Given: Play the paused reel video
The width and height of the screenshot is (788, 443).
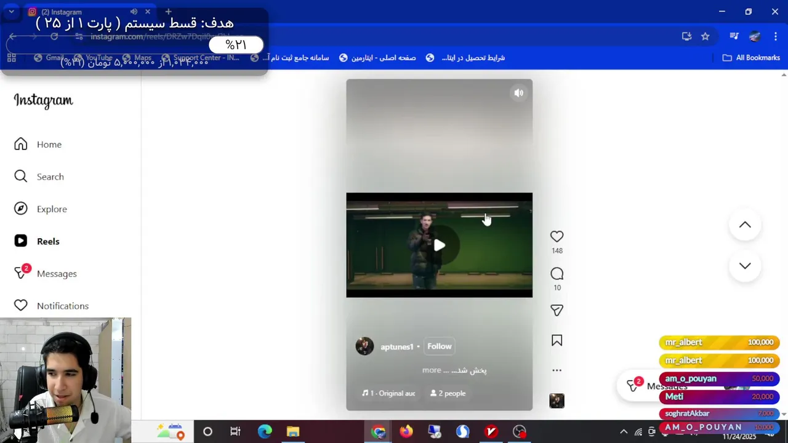Looking at the screenshot, I should 439,245.
